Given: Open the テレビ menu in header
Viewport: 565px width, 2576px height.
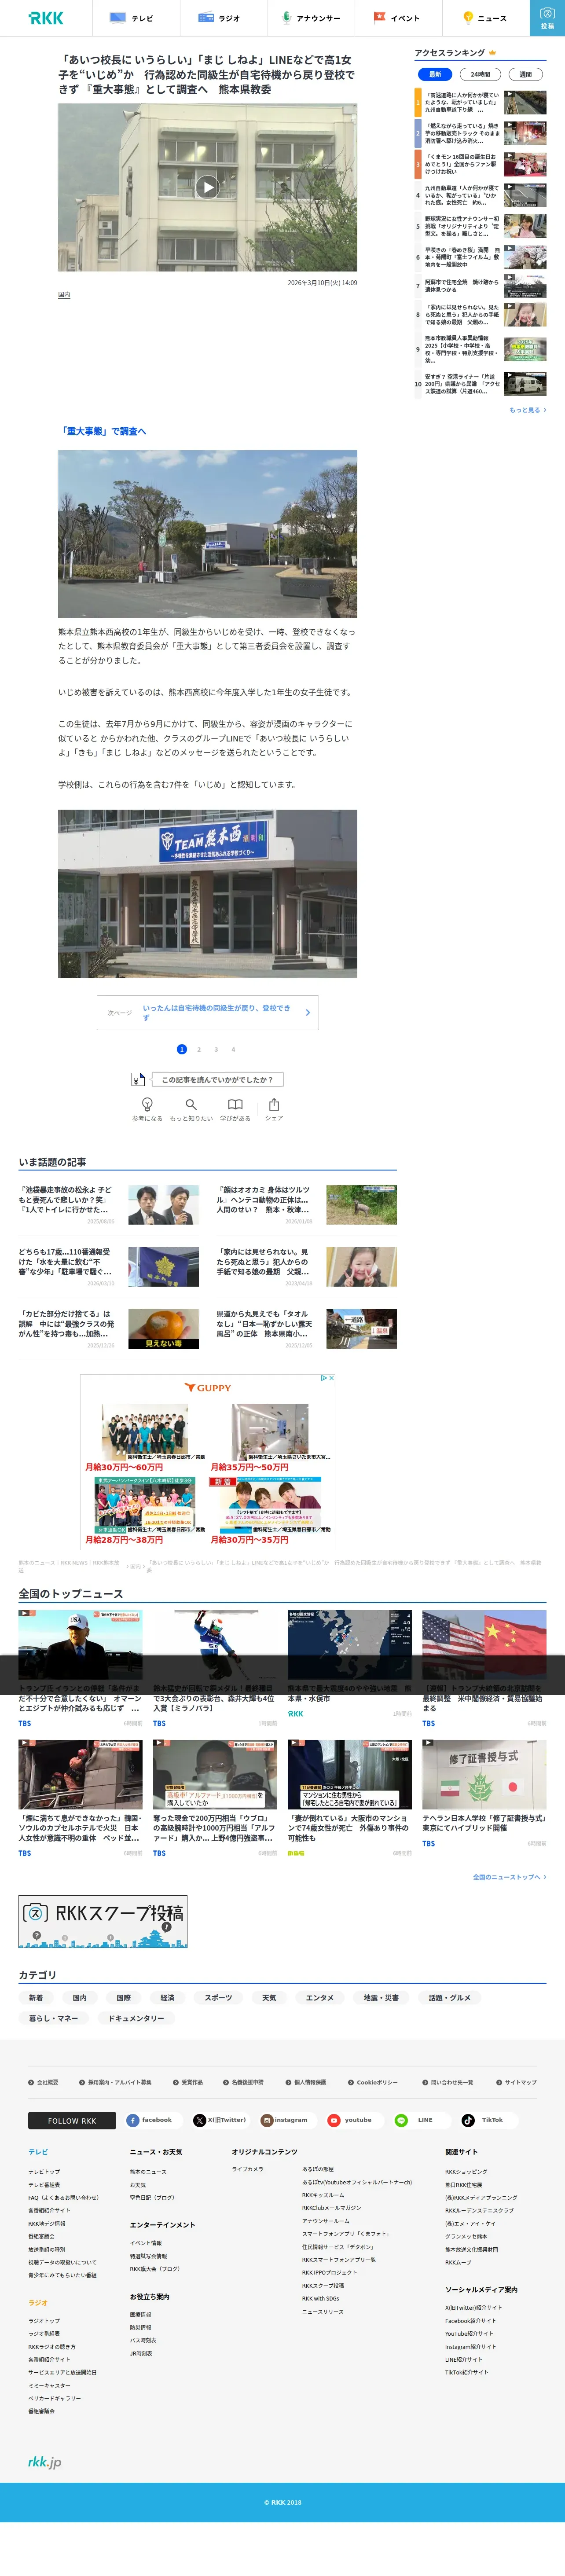Looking at the screenshot, I should point(135,18).
